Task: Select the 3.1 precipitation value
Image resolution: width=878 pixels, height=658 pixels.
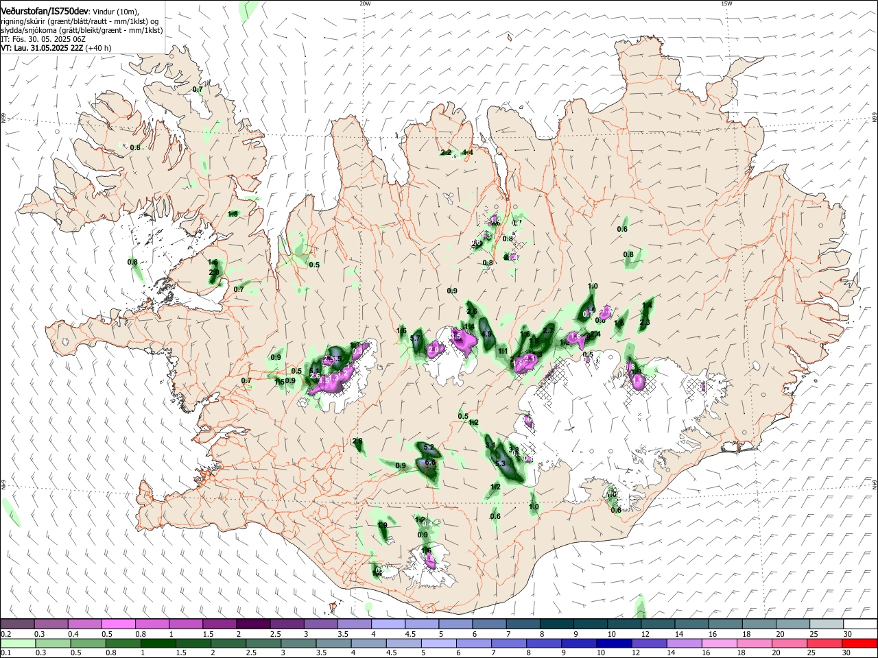Action: coord(490,446)
